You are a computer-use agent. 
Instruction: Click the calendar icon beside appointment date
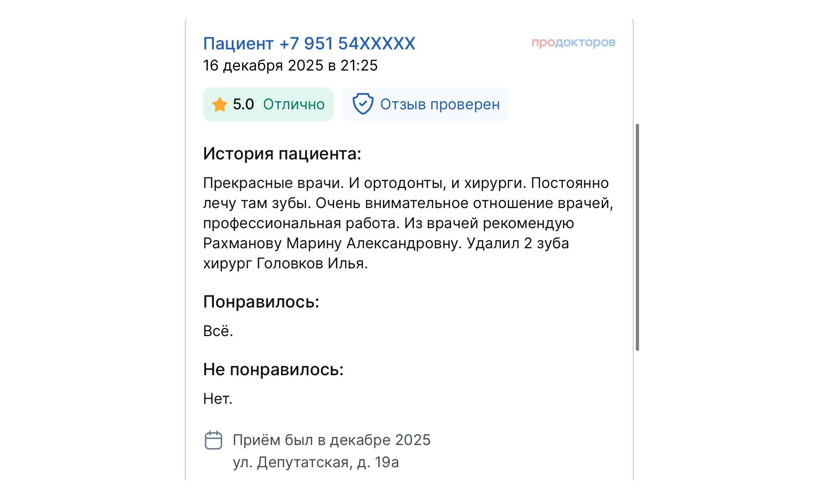click(x=213, y=440)
